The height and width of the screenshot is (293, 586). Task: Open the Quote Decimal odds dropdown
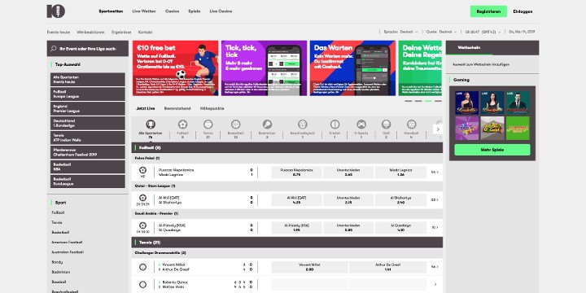coord(441,32)
